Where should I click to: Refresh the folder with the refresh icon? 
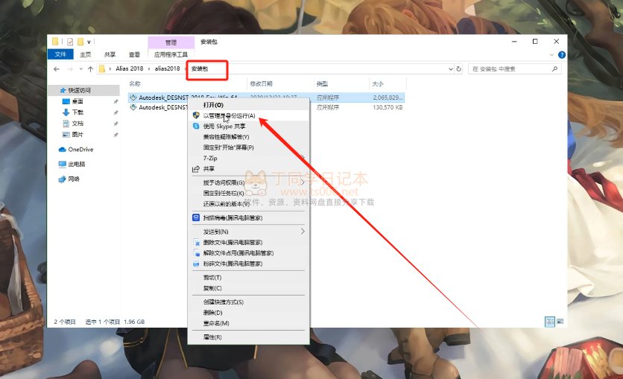click(x=458, y=69)
